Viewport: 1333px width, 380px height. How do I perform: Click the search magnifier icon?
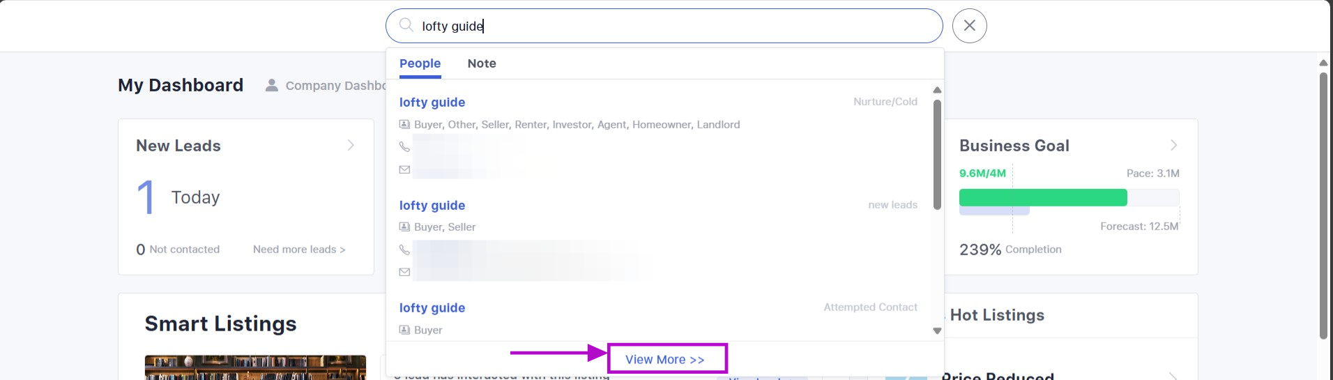(x=406, y=26)
